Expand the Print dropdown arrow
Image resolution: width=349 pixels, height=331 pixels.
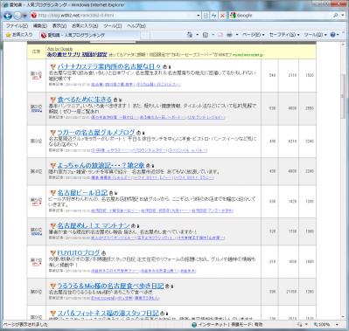point(237,35)
